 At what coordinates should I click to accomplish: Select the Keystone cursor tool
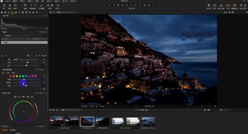coord(131,5)
